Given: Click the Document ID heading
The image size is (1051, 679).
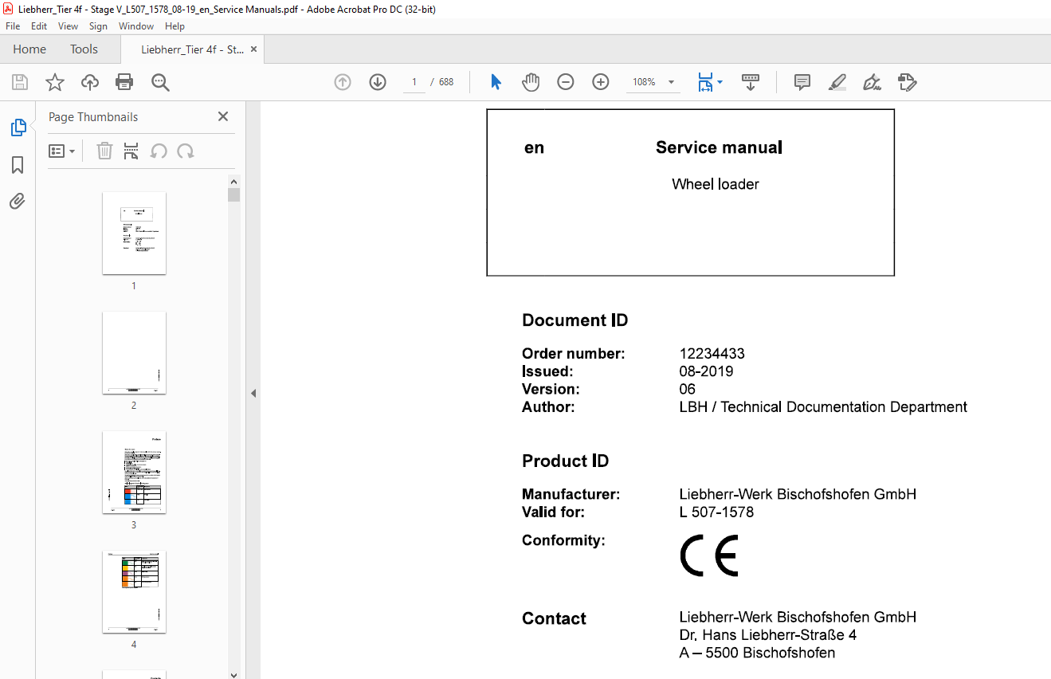Looking at the screenshot, I should [x=575, y=320].
